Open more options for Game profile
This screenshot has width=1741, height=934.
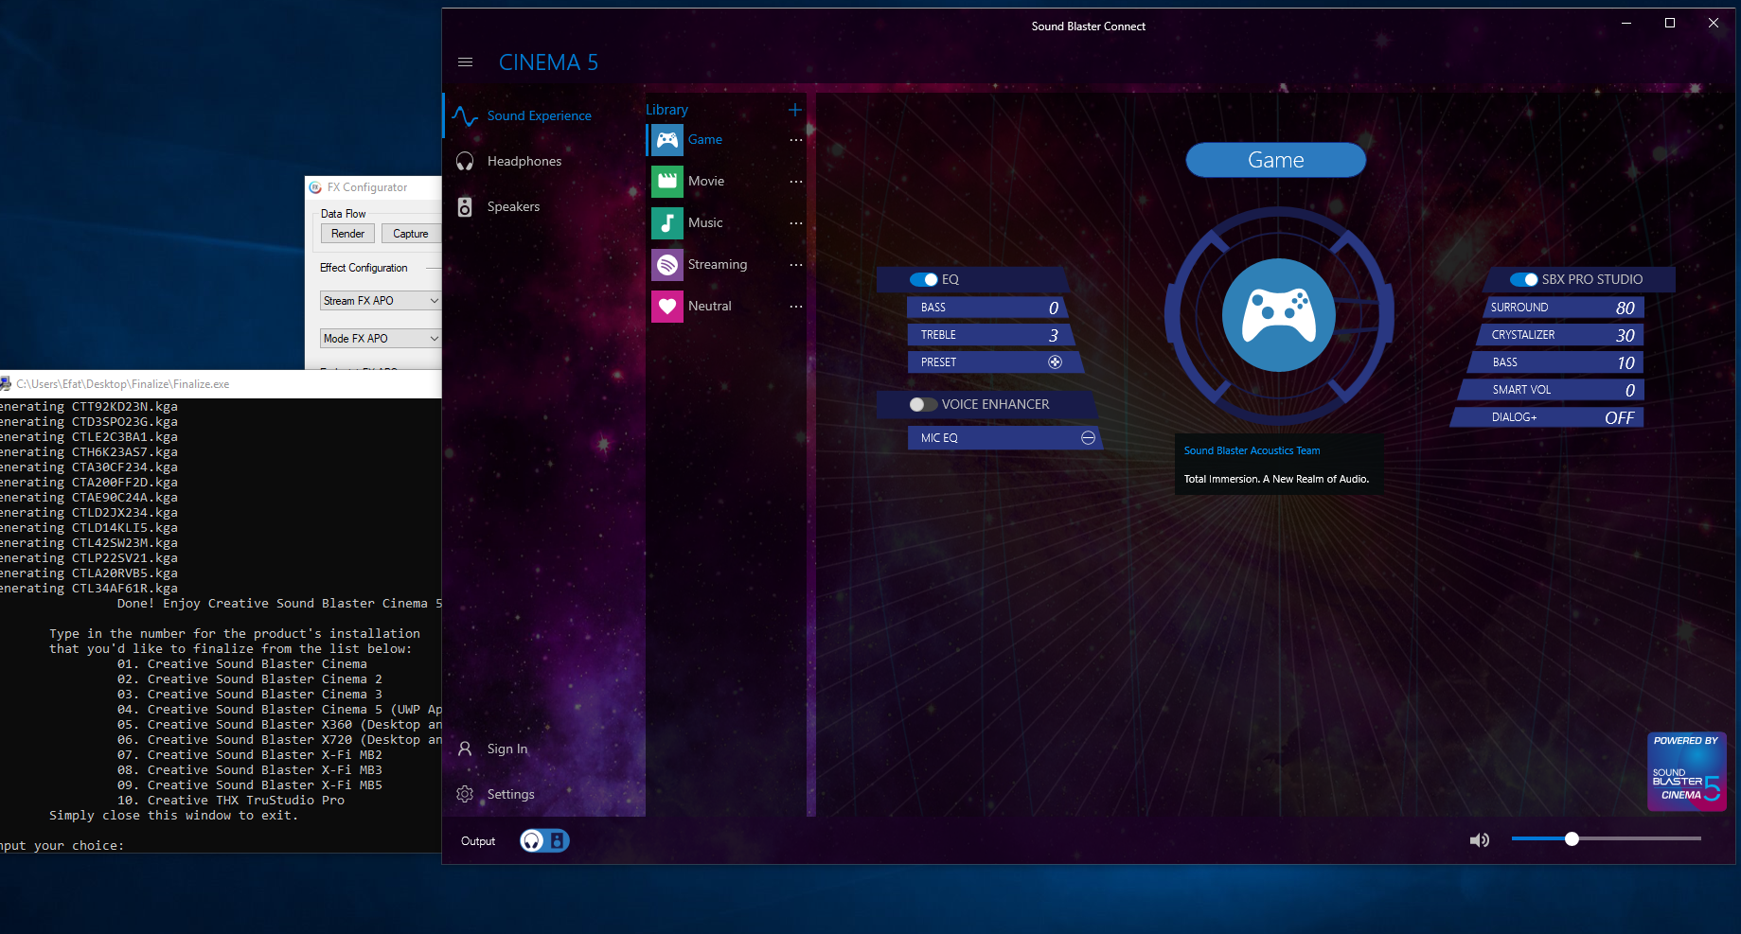pyautogui.click(x=796, y=140)
